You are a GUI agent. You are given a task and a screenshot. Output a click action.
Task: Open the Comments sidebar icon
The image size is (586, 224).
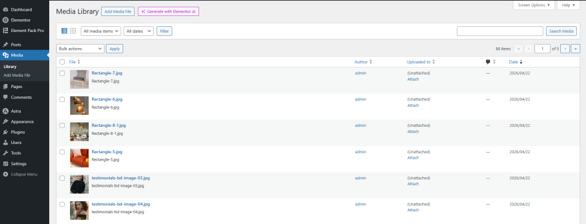(x=6, y=97)
